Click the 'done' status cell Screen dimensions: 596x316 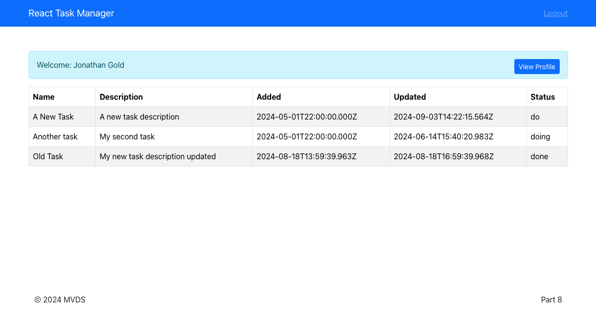coord(547,156)
